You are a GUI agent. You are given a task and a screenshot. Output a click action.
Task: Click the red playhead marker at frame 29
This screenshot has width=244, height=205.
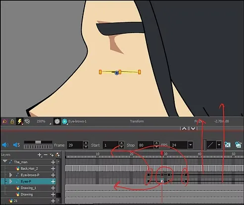coord(162,154)
